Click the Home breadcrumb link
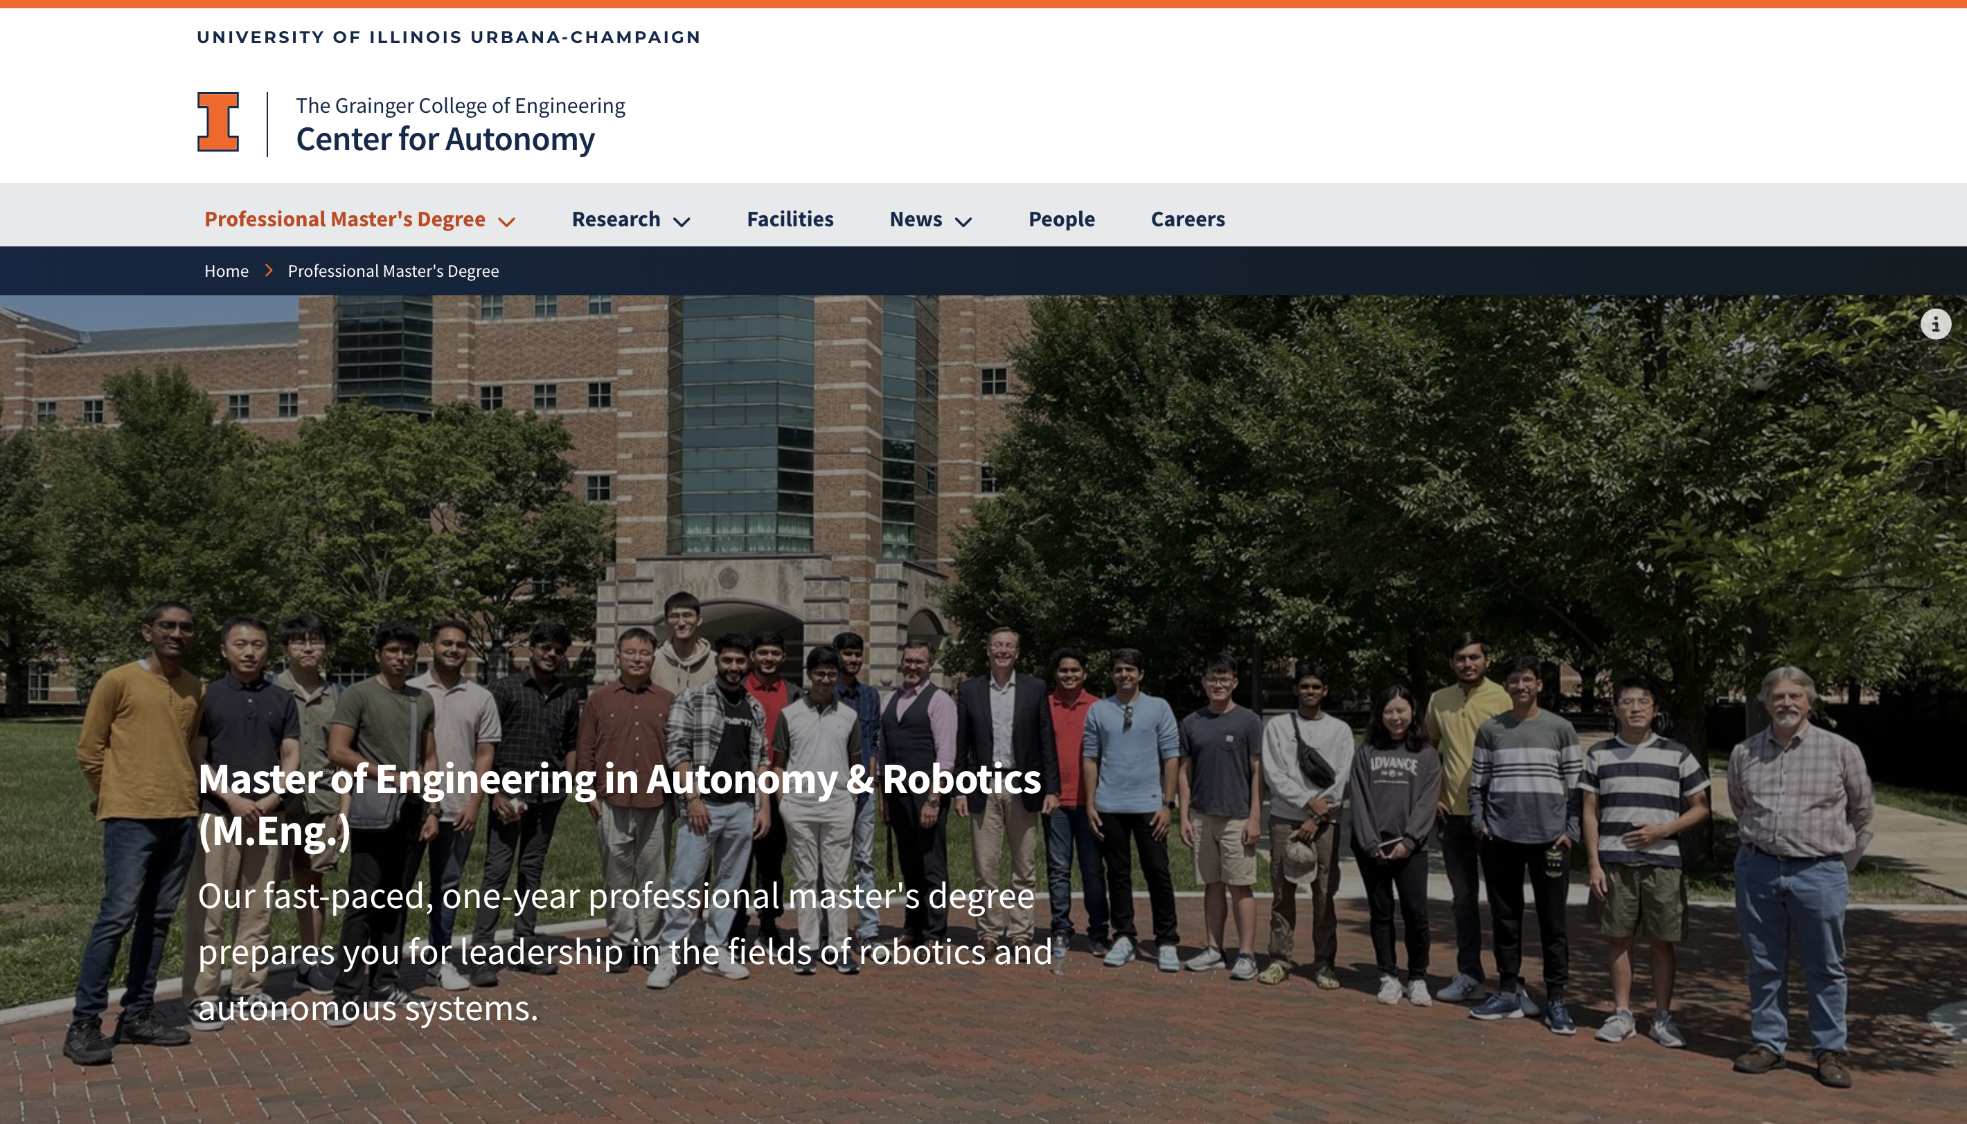The image size is (1967, 1124). [226, 271]
